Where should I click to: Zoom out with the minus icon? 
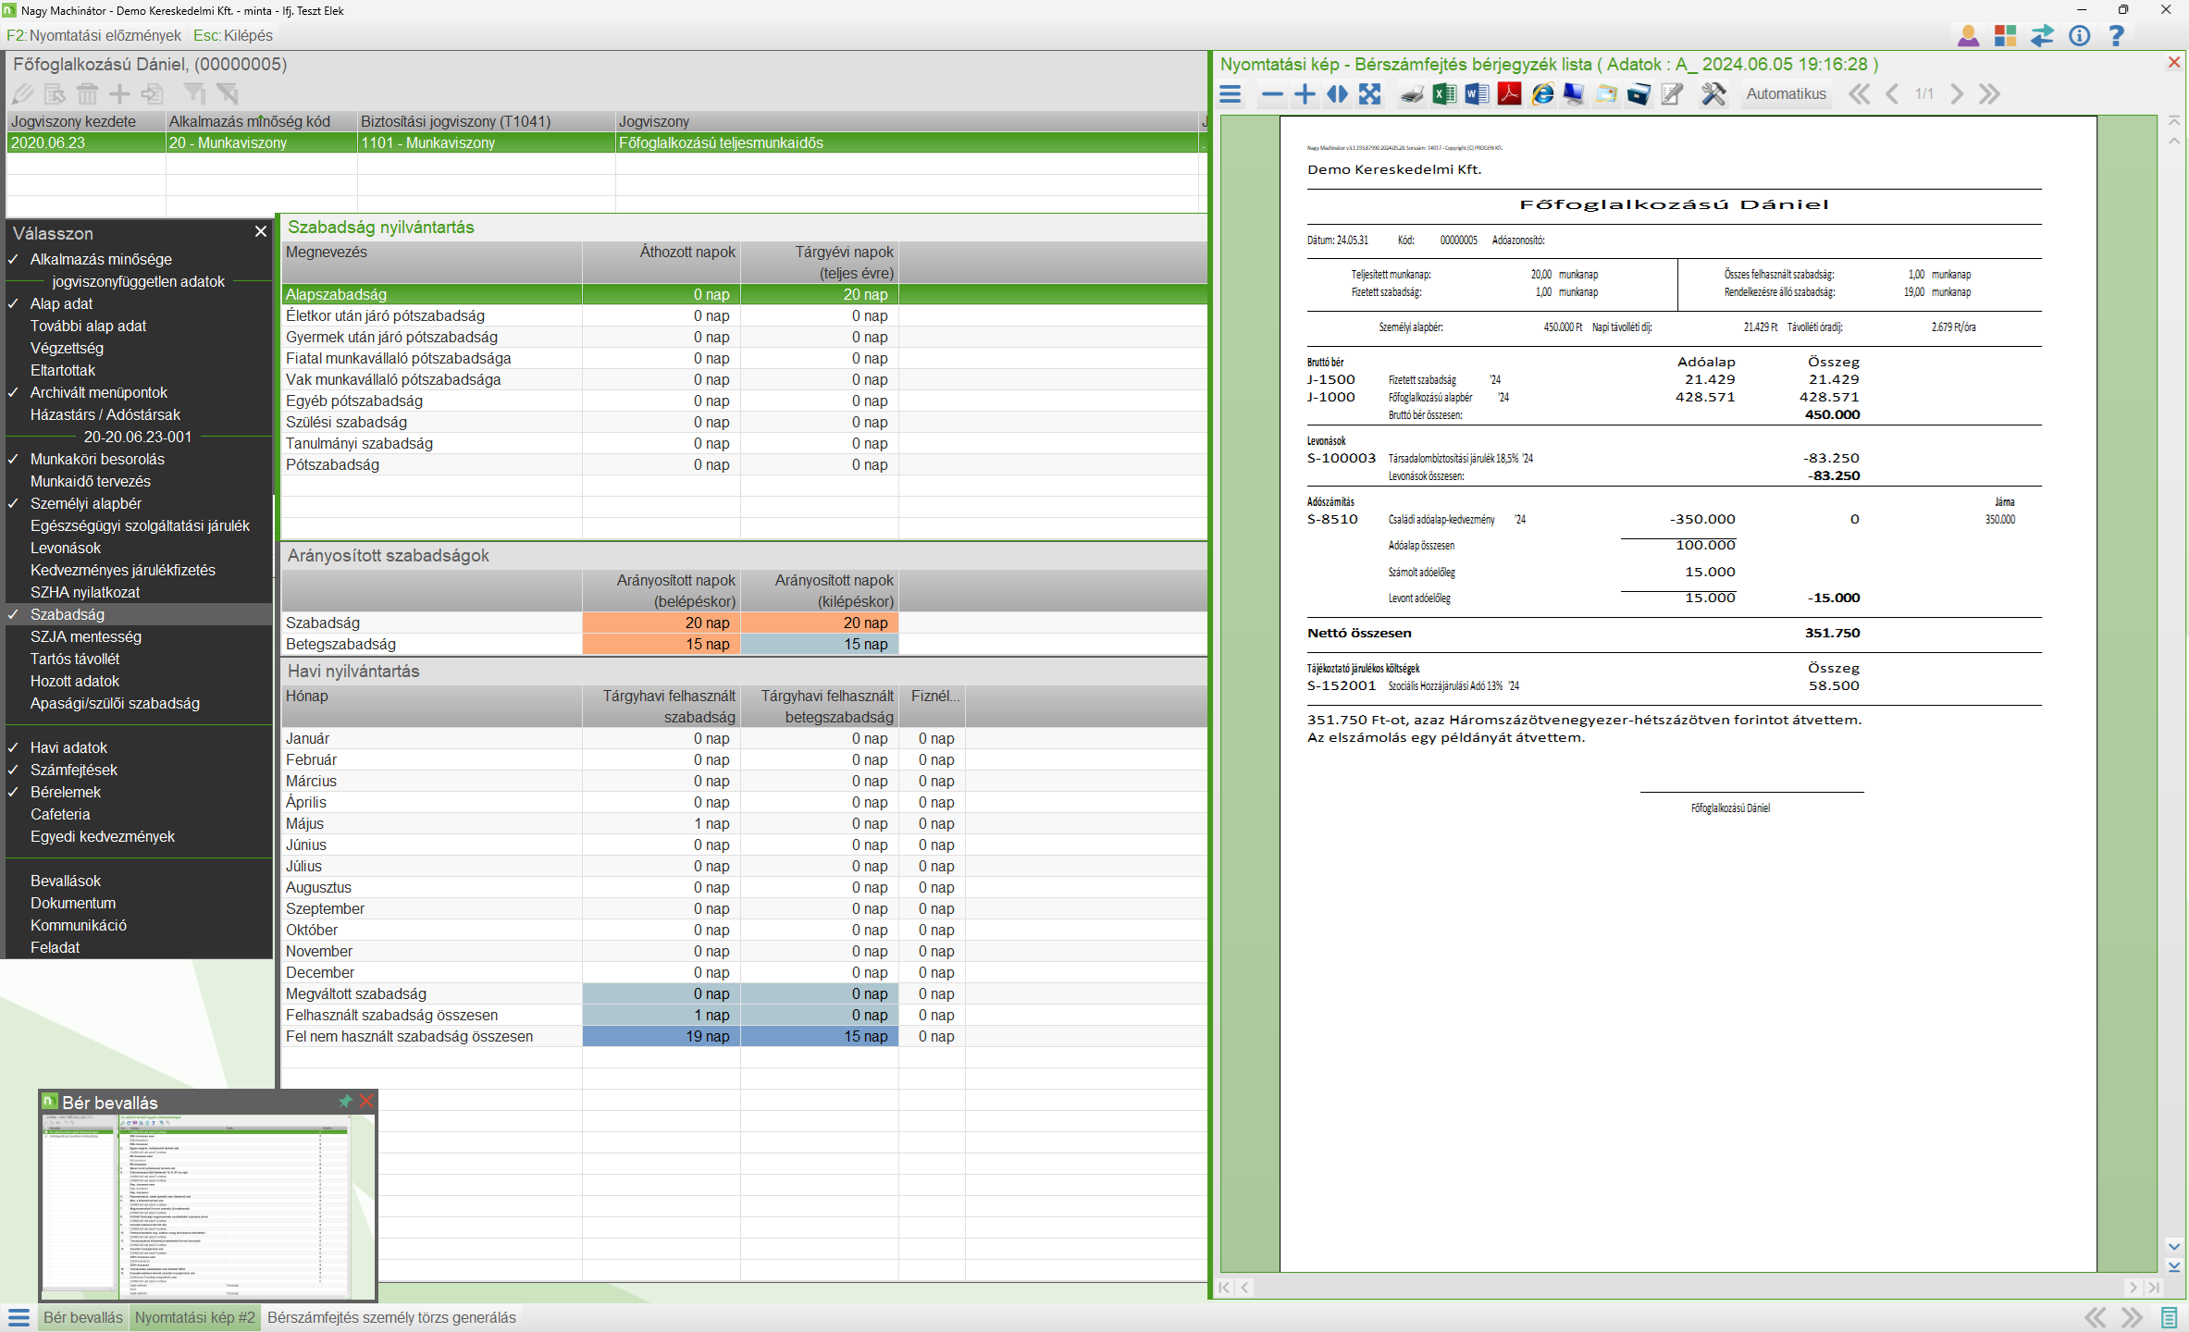1272,94
